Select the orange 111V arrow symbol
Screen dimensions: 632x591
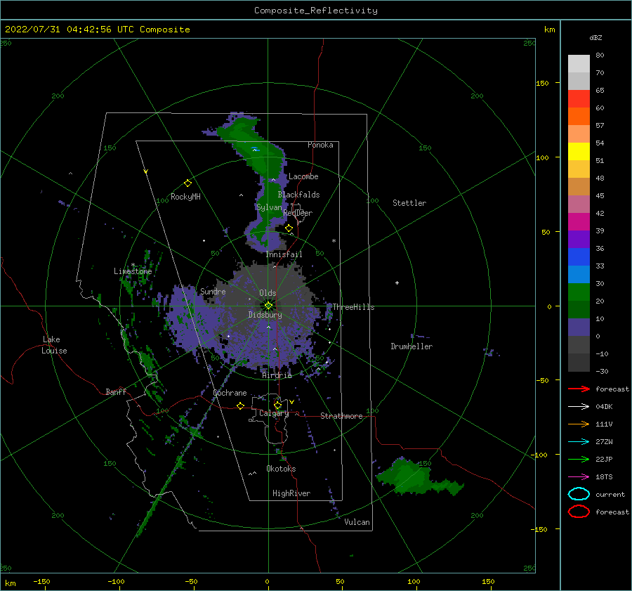(x=579, y=424)
